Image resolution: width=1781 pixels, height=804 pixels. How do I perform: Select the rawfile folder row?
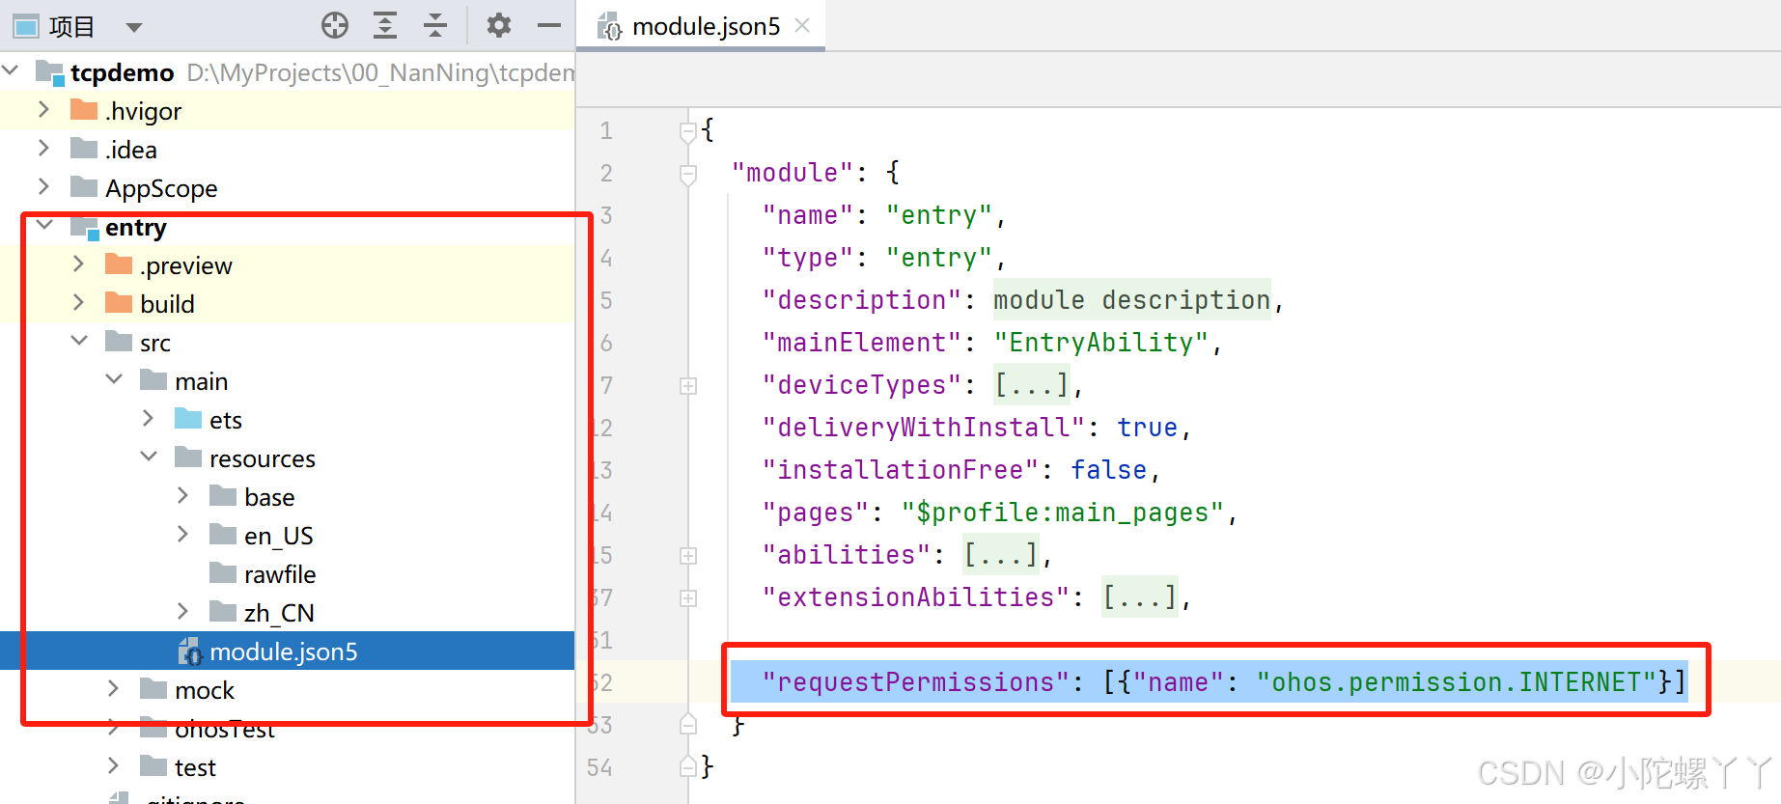click(x=288, y=573)
